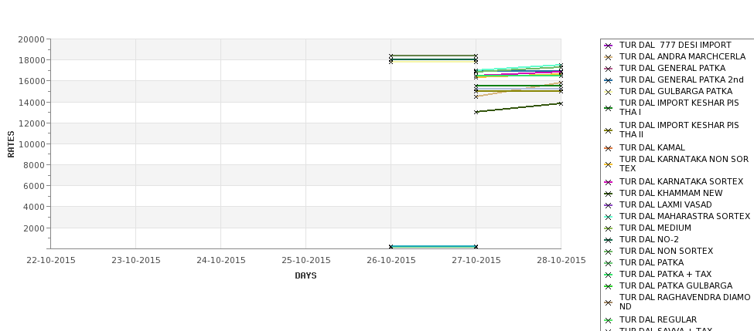The image size is (754, 331).
Task: Click the TUR DAL KARNATAKA SORTEX legend marker
Action: tap(609, 182)
